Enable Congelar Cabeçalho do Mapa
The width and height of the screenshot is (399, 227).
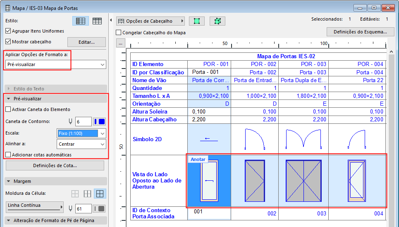[x=119, y=33]
